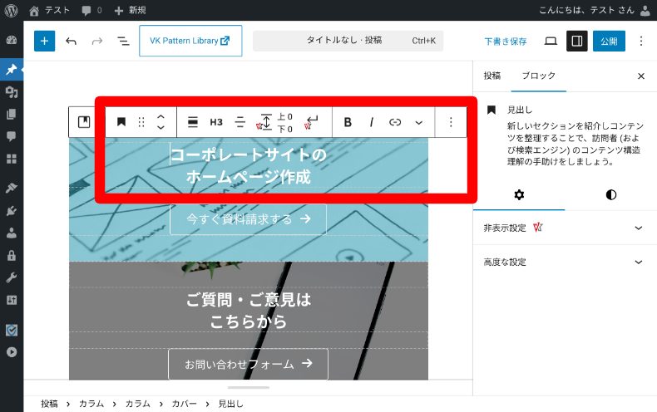Toggle italic formatting
Viewport: 657px width, 412px height.
[371, 122]
